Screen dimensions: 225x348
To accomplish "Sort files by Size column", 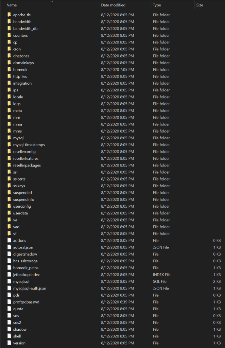I will [200, 5].
